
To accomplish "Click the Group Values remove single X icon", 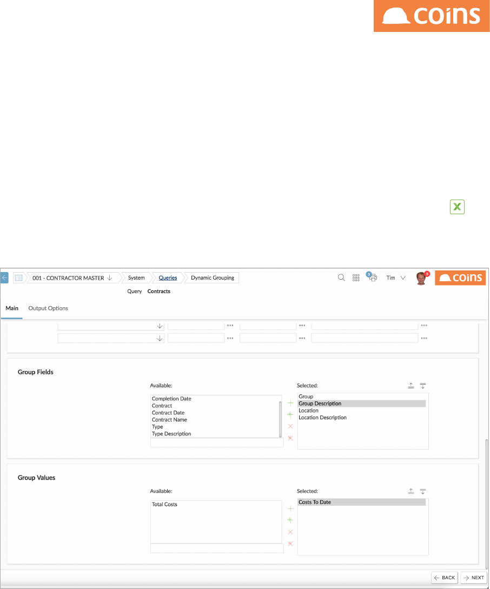I will [290, 532].
